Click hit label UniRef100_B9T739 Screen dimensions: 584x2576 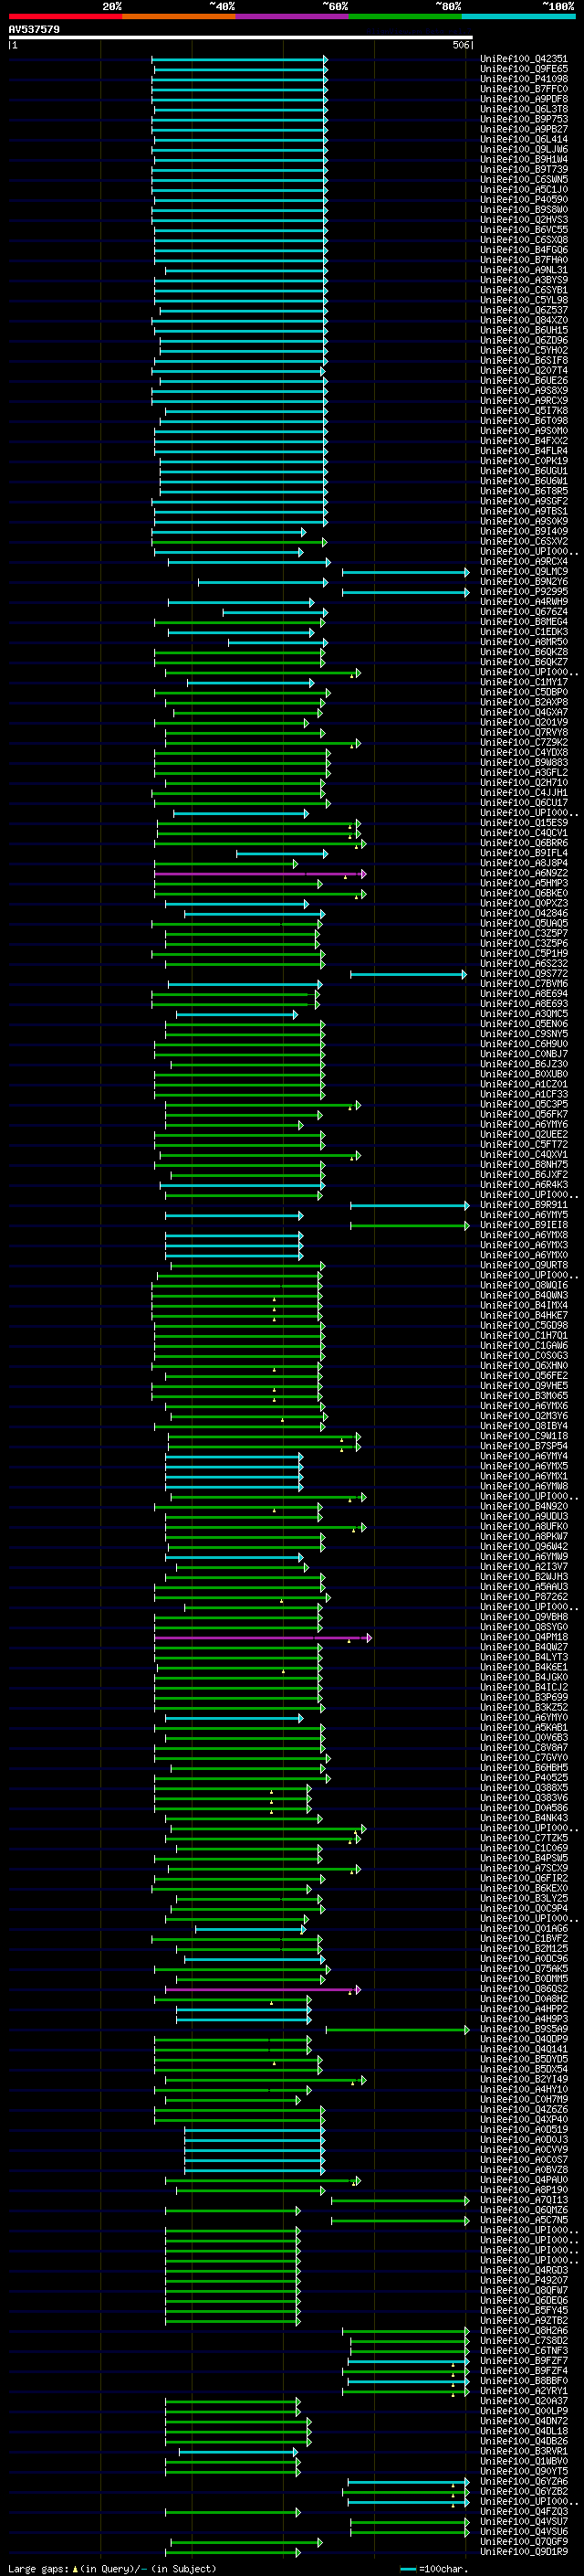[x=524, y=170]
